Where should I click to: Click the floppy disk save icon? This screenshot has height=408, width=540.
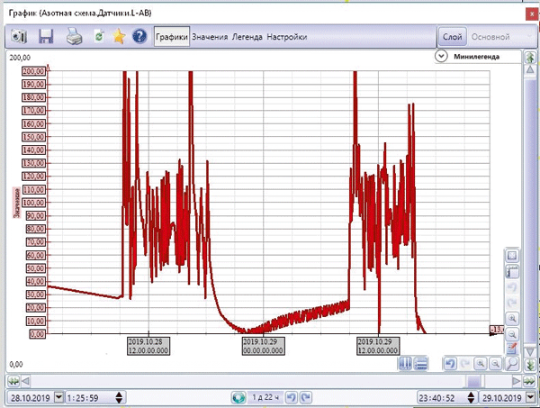click(46, 36)
